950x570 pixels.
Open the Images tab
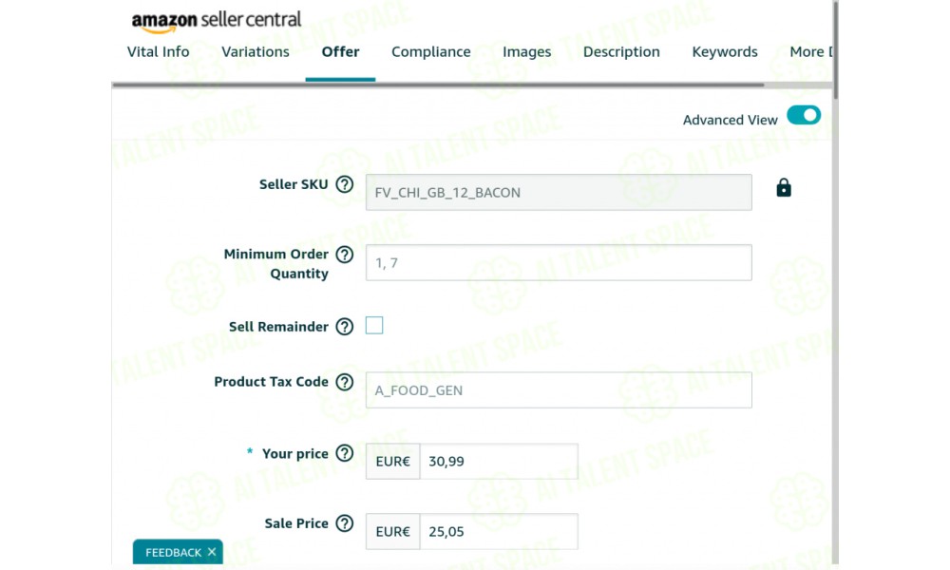[x=526, y=52]
